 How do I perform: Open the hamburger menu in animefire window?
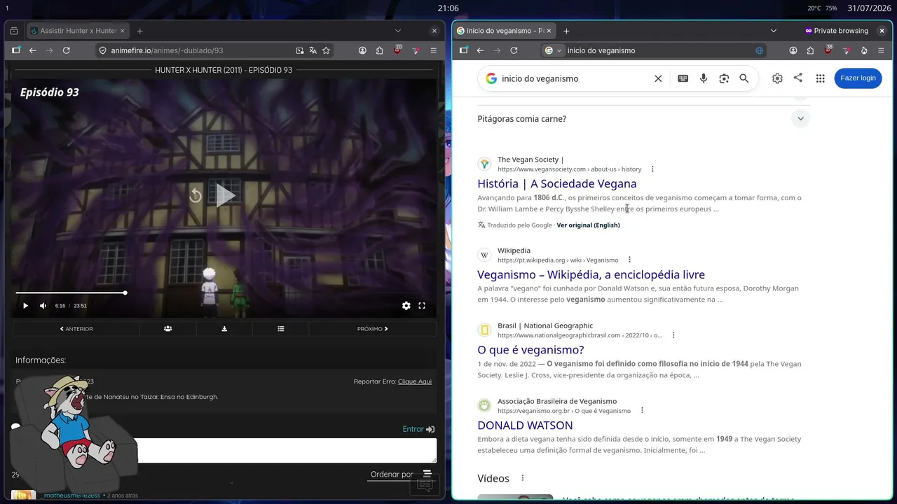pyautogui.click(x=433, y=50)
